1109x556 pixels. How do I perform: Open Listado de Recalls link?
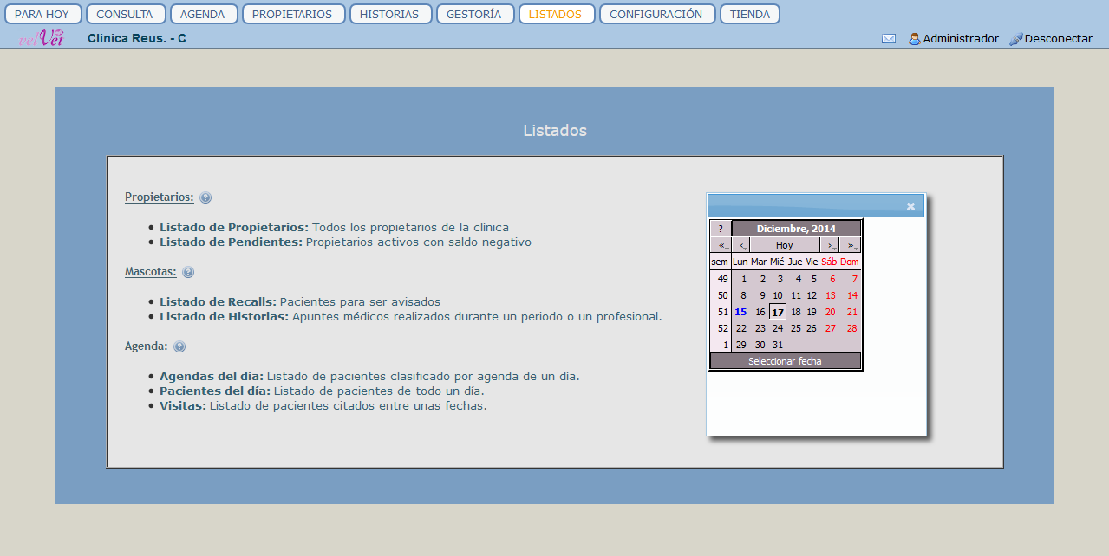[x=218, y=302]
